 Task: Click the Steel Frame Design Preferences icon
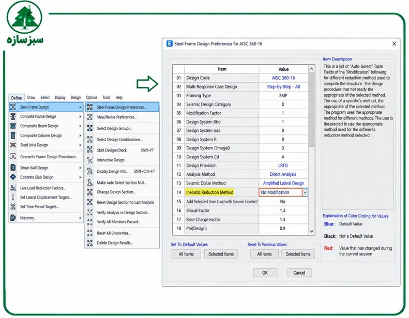(90, 107)
